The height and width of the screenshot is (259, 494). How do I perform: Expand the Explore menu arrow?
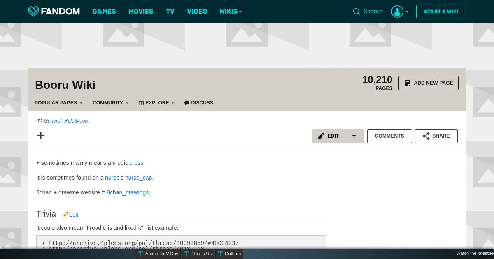click(x=173, y=103)
